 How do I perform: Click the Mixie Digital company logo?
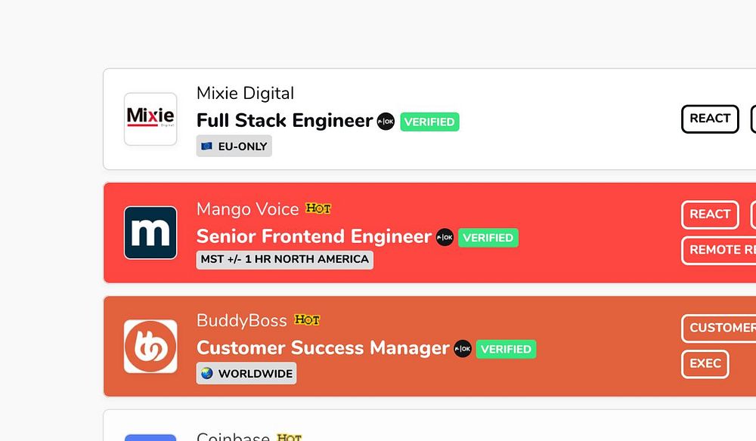pos(150,119)
